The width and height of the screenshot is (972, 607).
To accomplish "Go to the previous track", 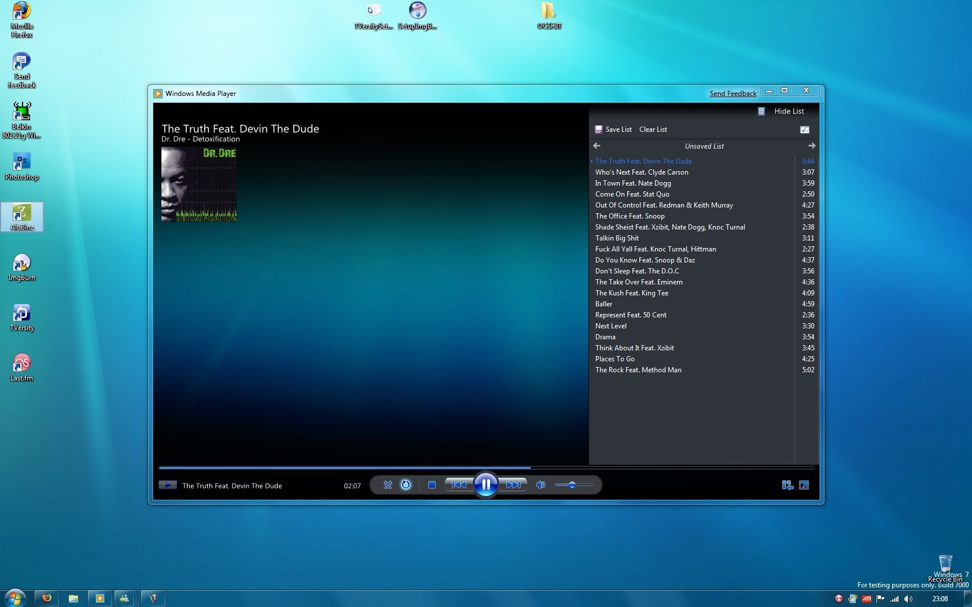I will pyautogui.click(x=459, y=485).
